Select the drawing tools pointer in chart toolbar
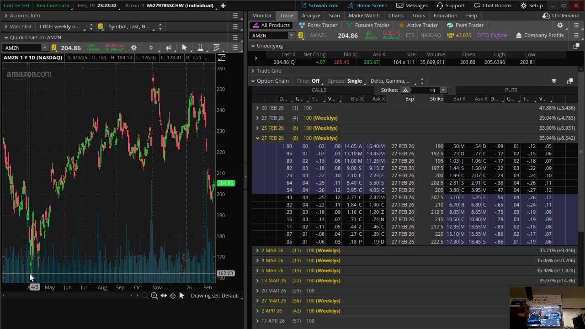This screenshot has height=329, width=585. click(184, 48)
